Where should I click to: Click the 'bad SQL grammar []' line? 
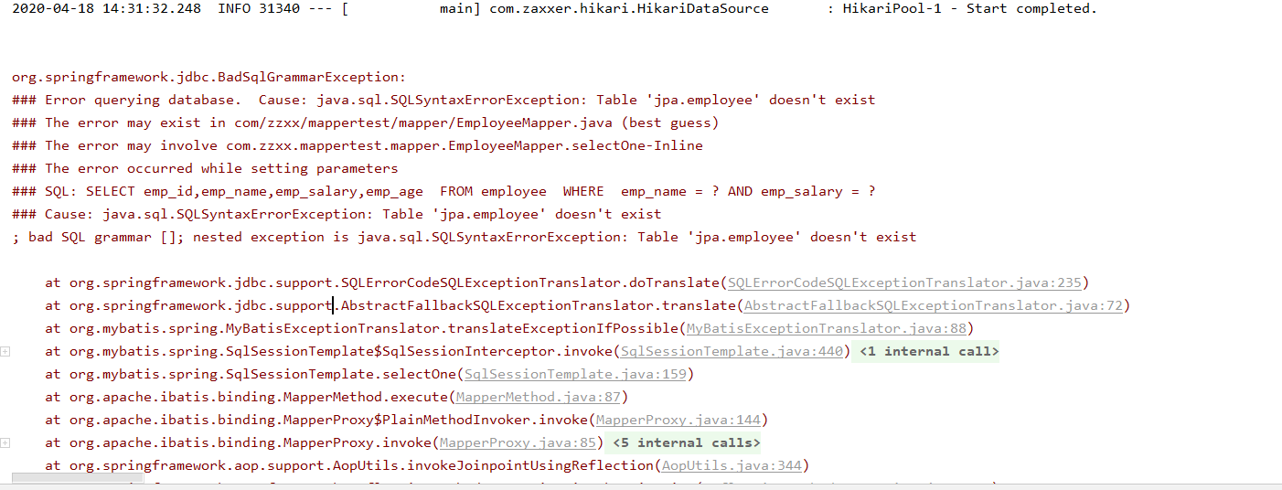(x=464, y=237)
